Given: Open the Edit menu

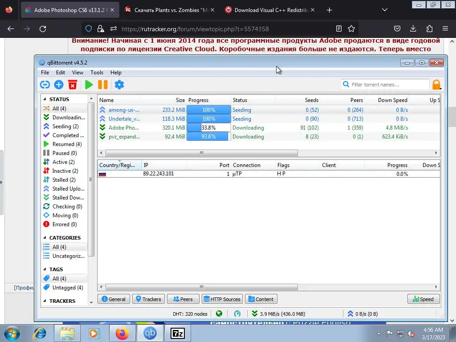Looking at the screenshot, I should tap(61, 73).
